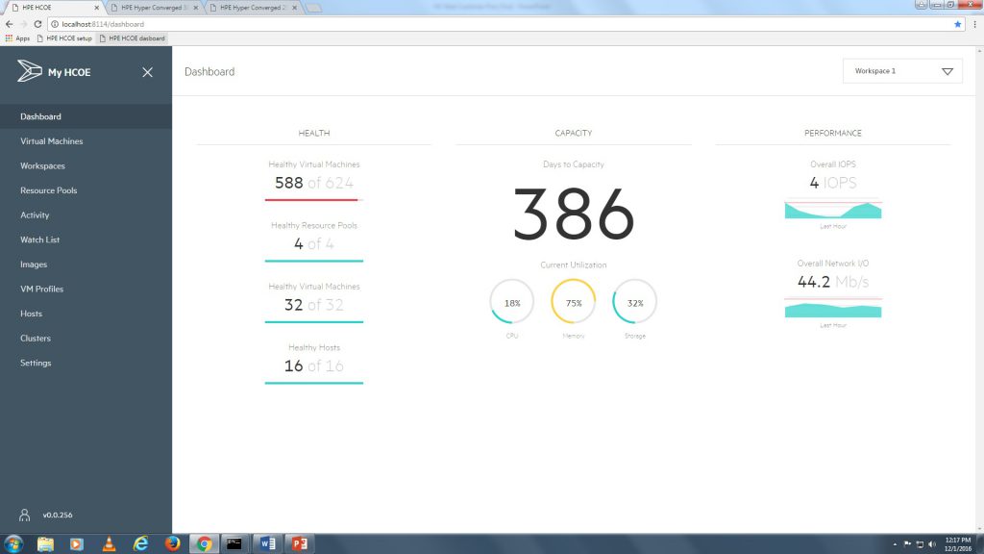Click the browser forward arrow
Screen dimensions: 984x554
pyautogui.click(x=23, y=24)
